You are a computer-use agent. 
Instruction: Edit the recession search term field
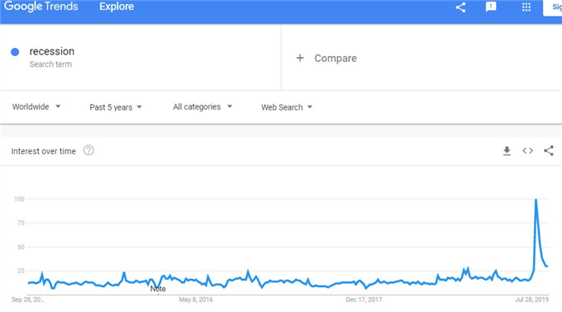pyautogui.click(x=52, y=51)
